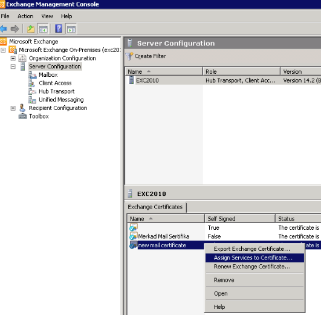Click the self-signed True certificate icon
The image size is (321, 315).
click(133, 227)
